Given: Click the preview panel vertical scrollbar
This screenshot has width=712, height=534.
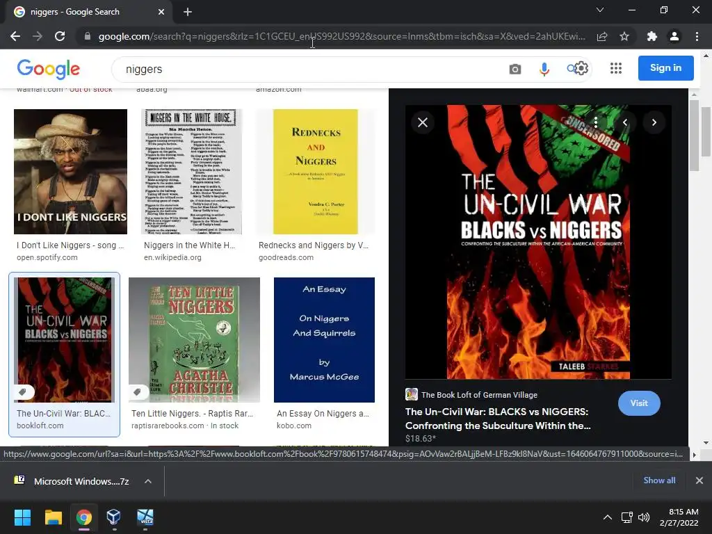Looking at the screenshot, I should [694, 135].
